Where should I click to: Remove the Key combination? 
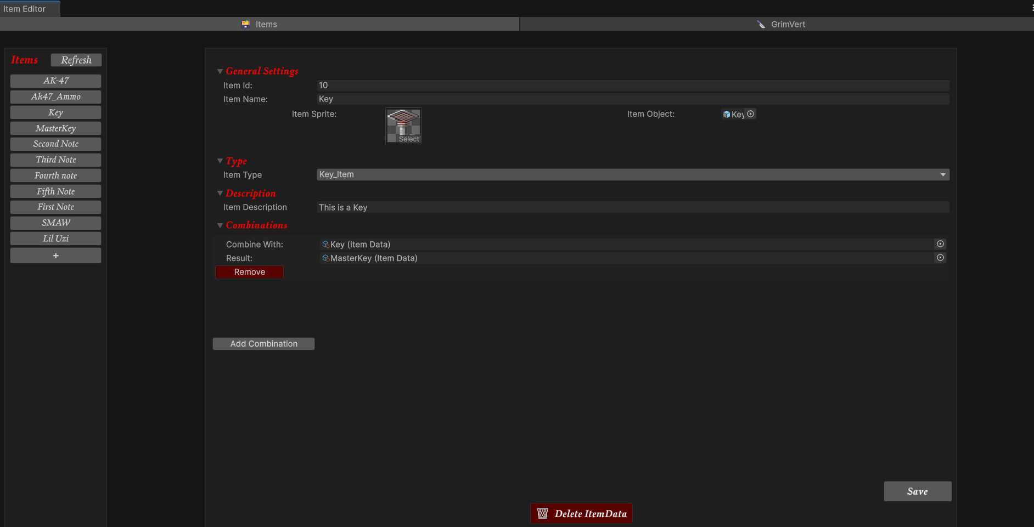(x=250, y=272)
